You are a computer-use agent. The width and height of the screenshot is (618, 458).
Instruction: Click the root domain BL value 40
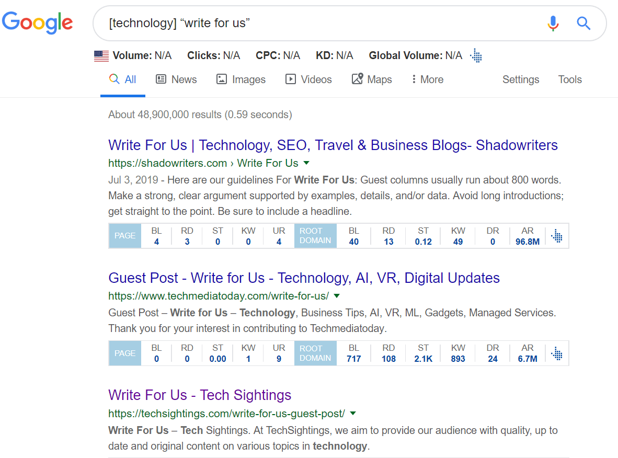pyautogui.click(x=354, y=242)
